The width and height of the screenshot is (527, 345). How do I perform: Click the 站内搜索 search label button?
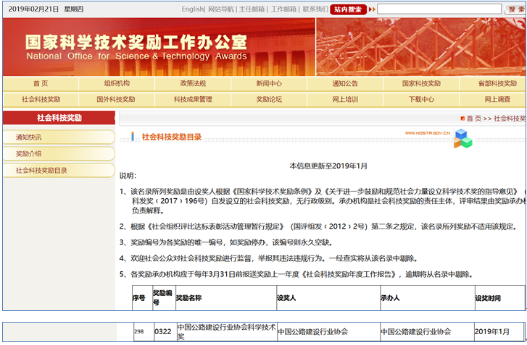(x=348, y=9)
